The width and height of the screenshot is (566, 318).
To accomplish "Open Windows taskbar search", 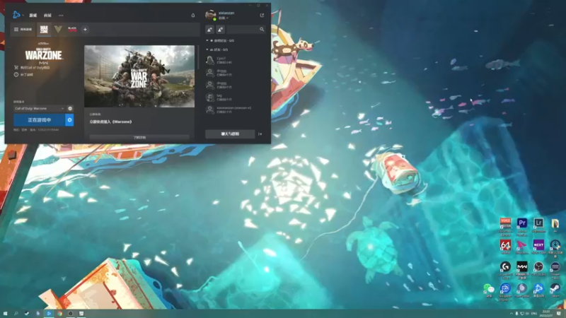I will pos(16,314).
